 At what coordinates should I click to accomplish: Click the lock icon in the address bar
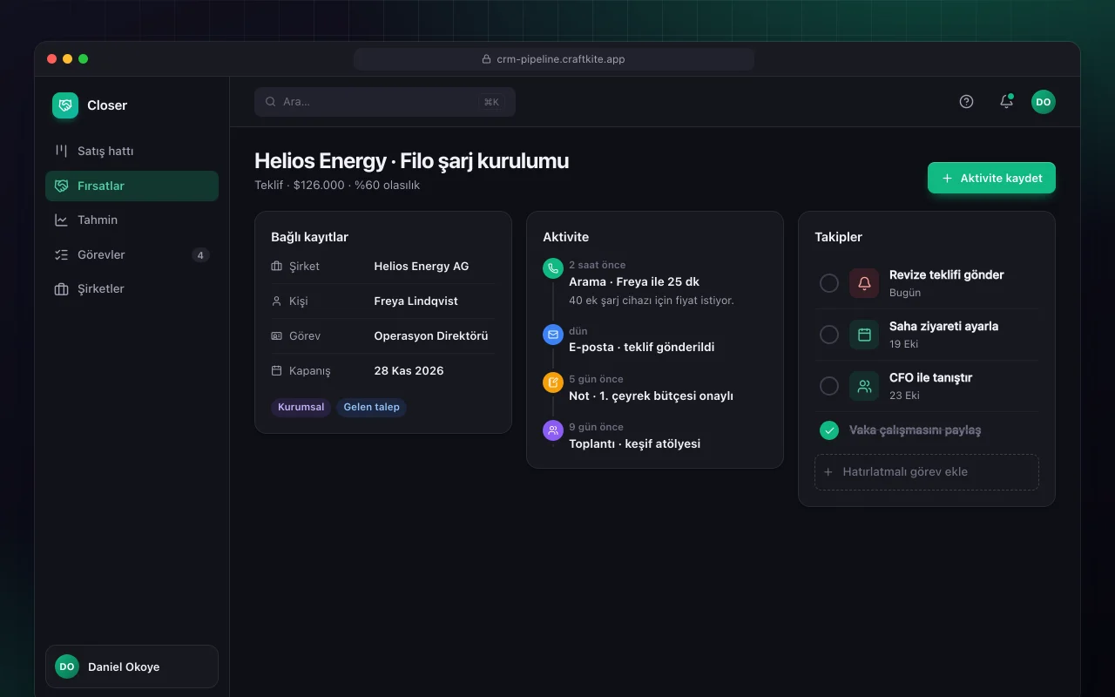(487, 59)
